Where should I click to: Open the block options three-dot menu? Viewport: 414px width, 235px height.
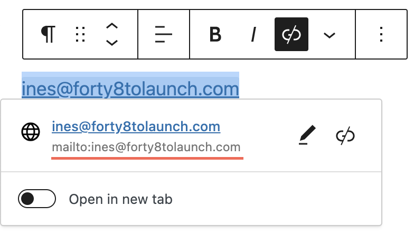tap(381, 35)
